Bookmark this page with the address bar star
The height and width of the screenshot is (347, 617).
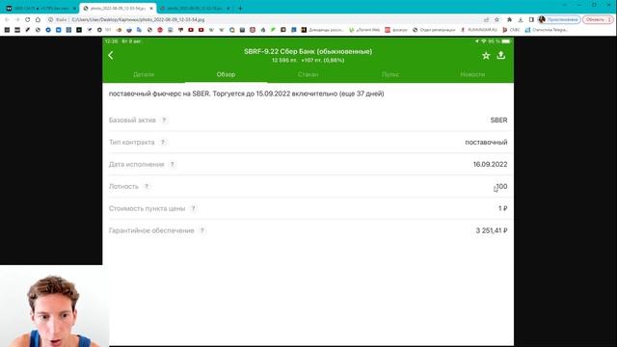pyautogui.click(x=497, y=19)
